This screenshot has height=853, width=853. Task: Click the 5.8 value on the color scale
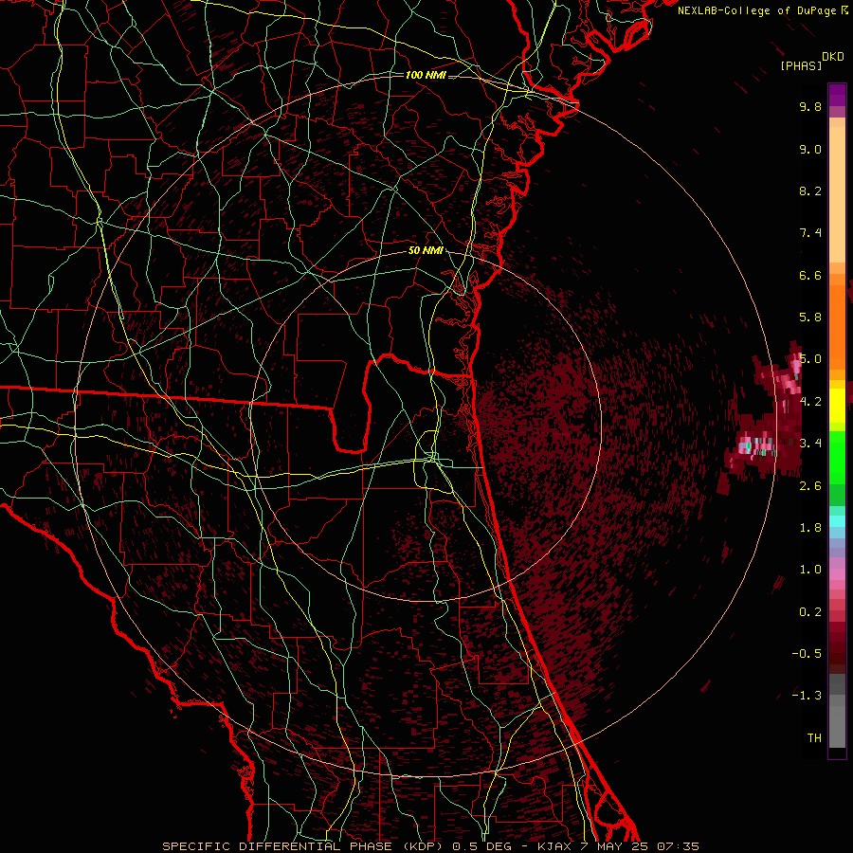tap(810, 318)
